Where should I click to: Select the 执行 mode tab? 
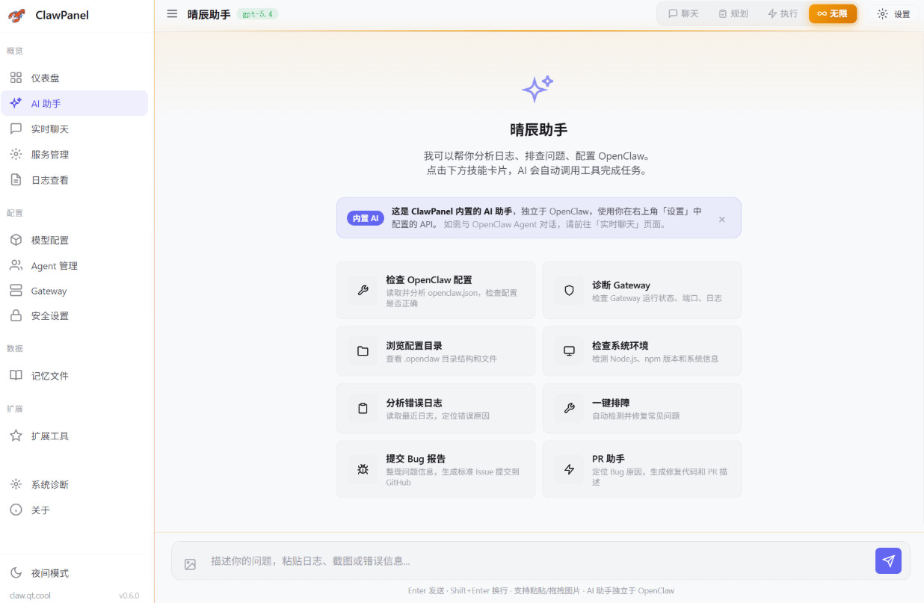[783, 13]
